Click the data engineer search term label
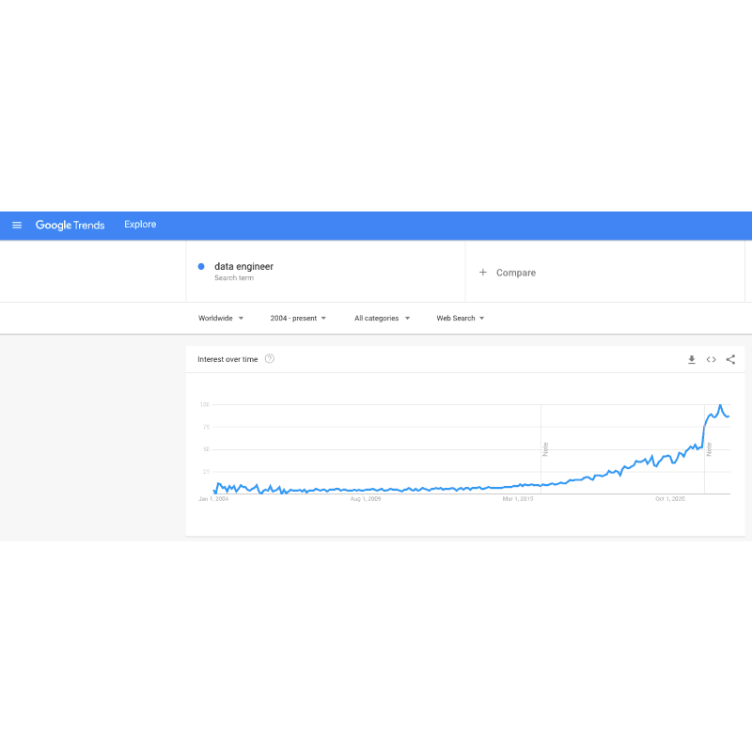 tap(243, 266)
